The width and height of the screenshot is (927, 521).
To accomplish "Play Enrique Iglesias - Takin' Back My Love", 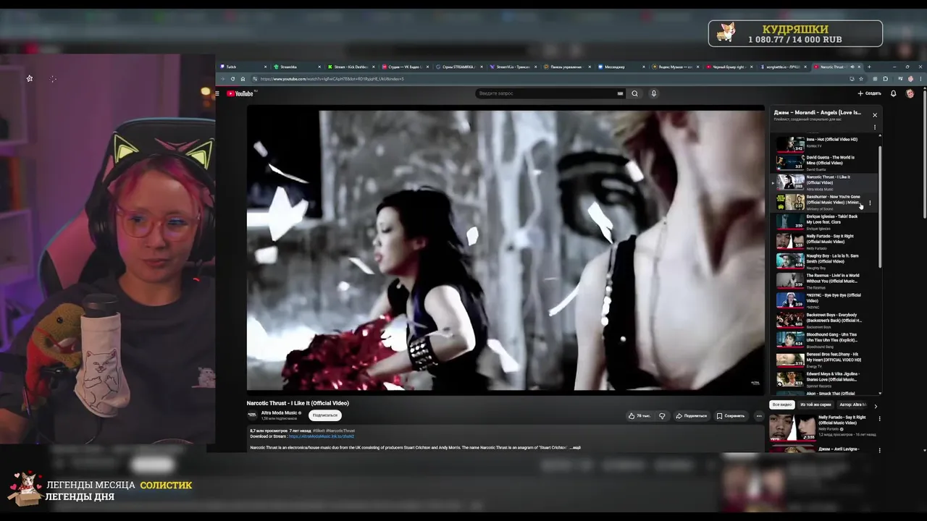I will [825, 221].
